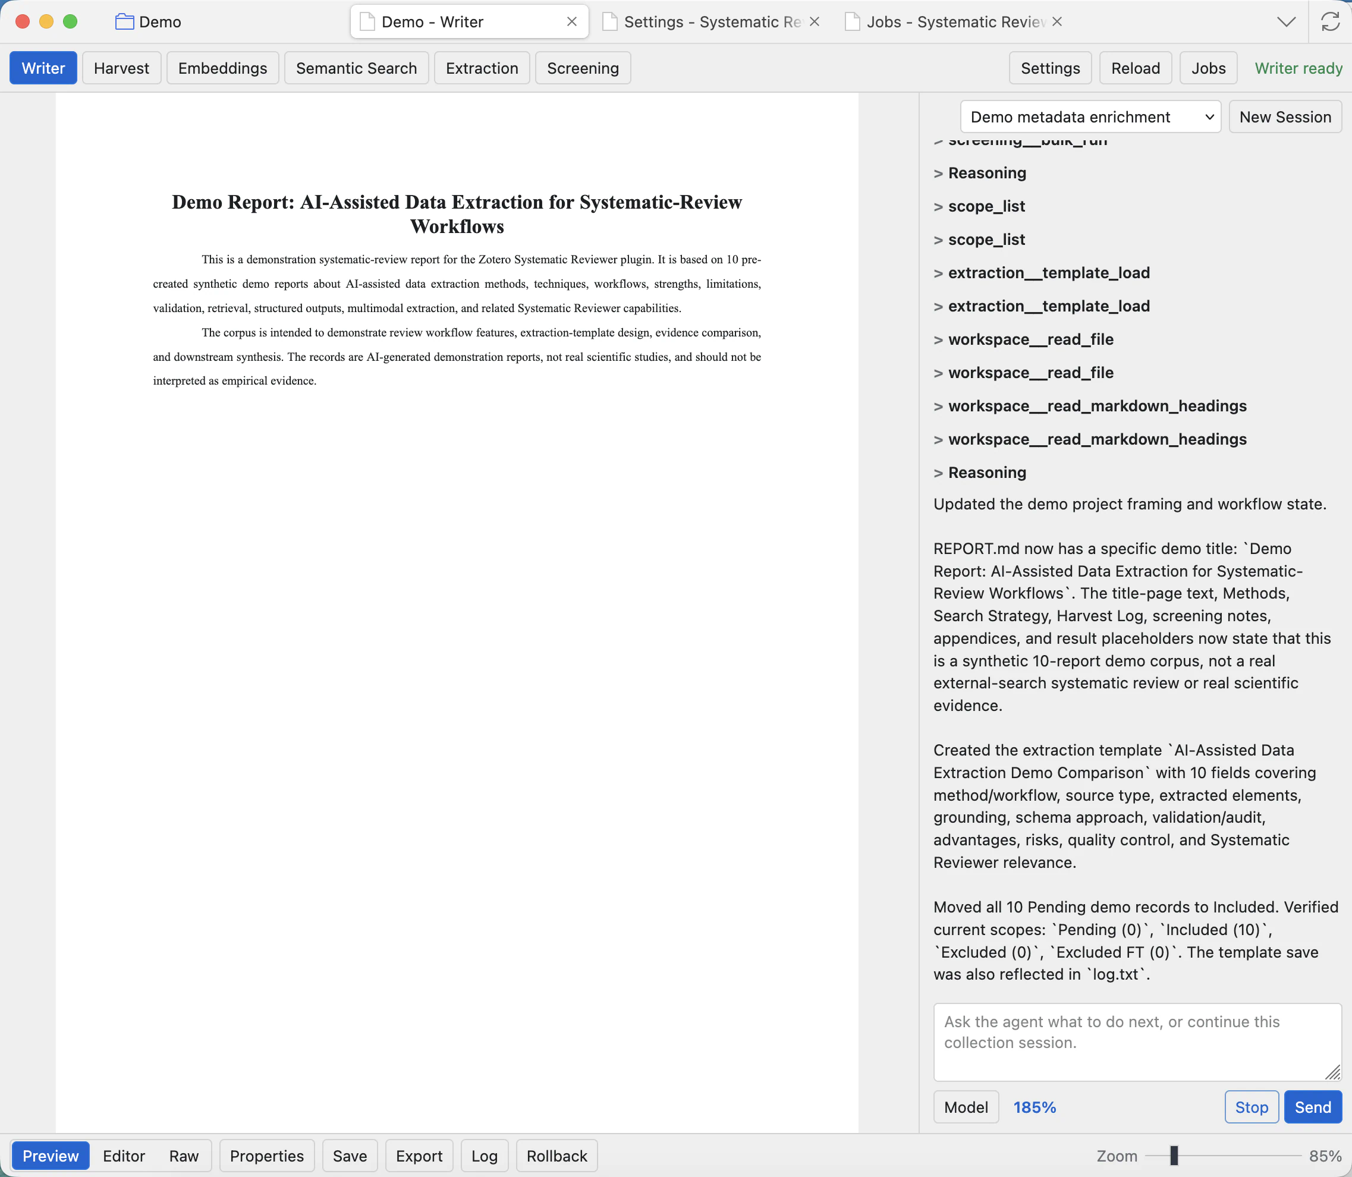The height and width of the screenshot is (1177, 1352).
Task: Expand the second workspace__read_markdown_headings entry
Action: (x=1090, y=439)
